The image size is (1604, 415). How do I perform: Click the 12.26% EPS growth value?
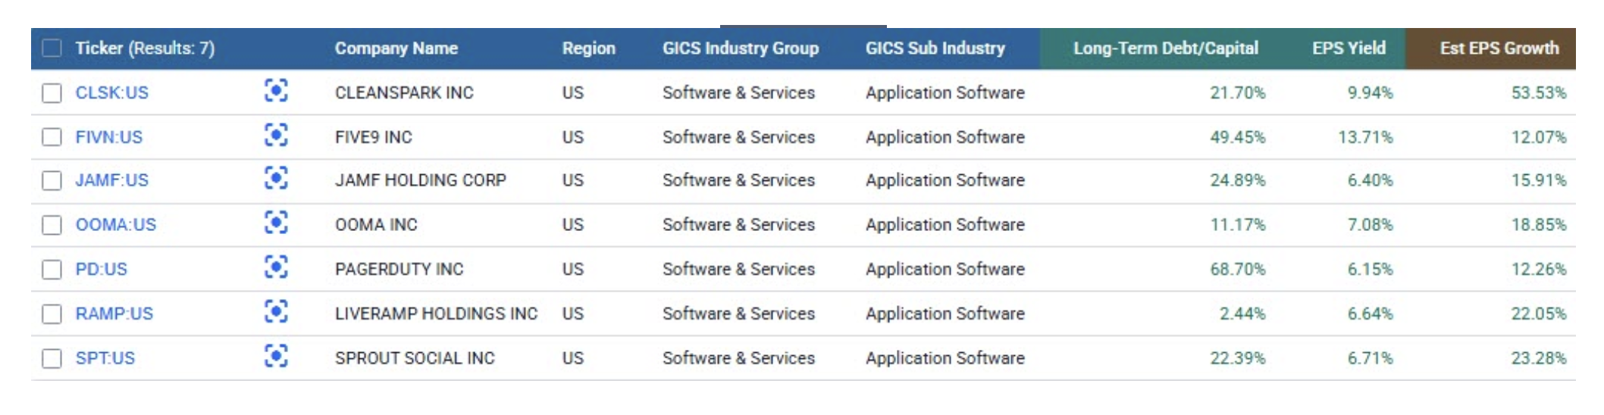tap(1539, 269)
